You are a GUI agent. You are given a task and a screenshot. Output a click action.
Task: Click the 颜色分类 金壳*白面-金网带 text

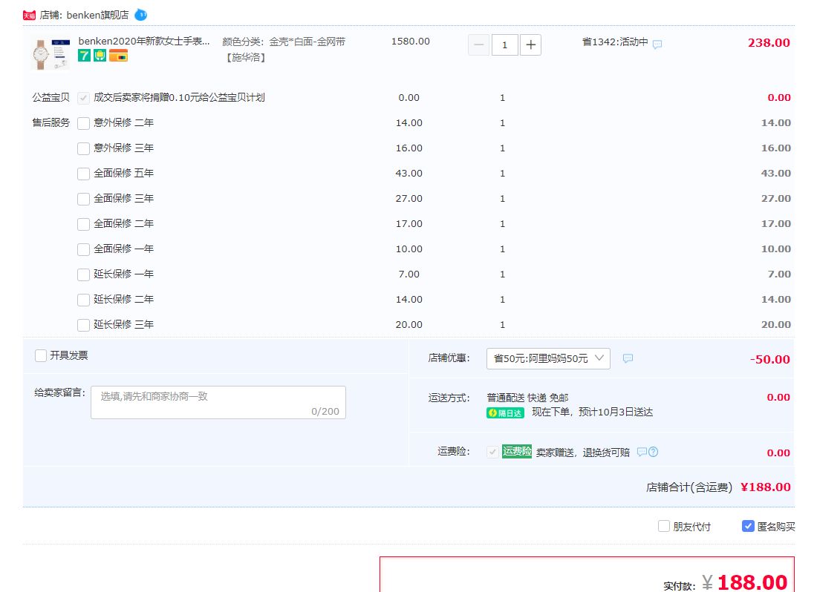tap(284, 42)
